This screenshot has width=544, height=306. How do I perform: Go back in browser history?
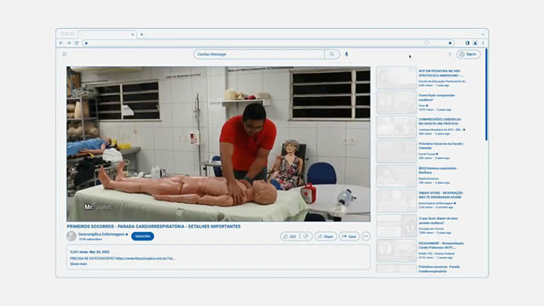61,43
